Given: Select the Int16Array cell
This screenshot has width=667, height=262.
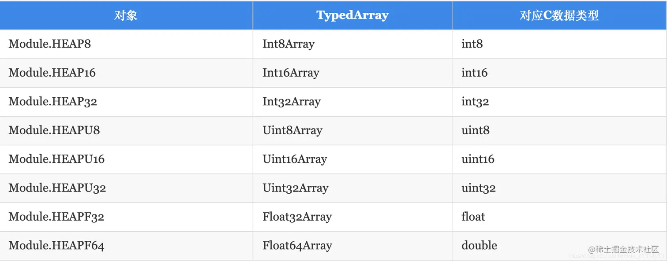Looking at the screenshot, I should pos(291,73).
